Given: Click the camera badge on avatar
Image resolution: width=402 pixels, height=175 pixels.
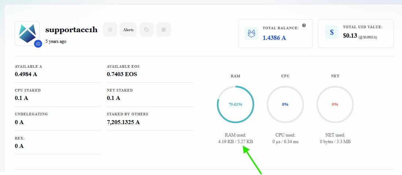Looking at the screenshot, I should point(38,44).
